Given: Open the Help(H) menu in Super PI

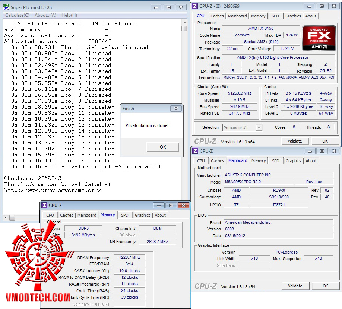Looking at the screenshot, I should [x=69, y=15].
